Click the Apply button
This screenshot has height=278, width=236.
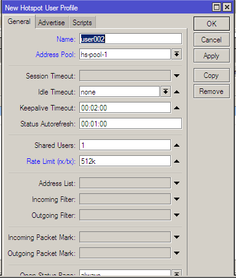(211, 56)
